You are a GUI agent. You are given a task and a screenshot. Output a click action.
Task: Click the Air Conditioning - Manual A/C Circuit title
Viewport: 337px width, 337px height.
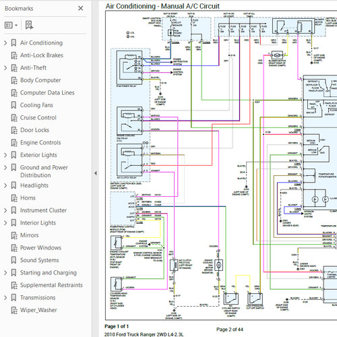point(162,6)
